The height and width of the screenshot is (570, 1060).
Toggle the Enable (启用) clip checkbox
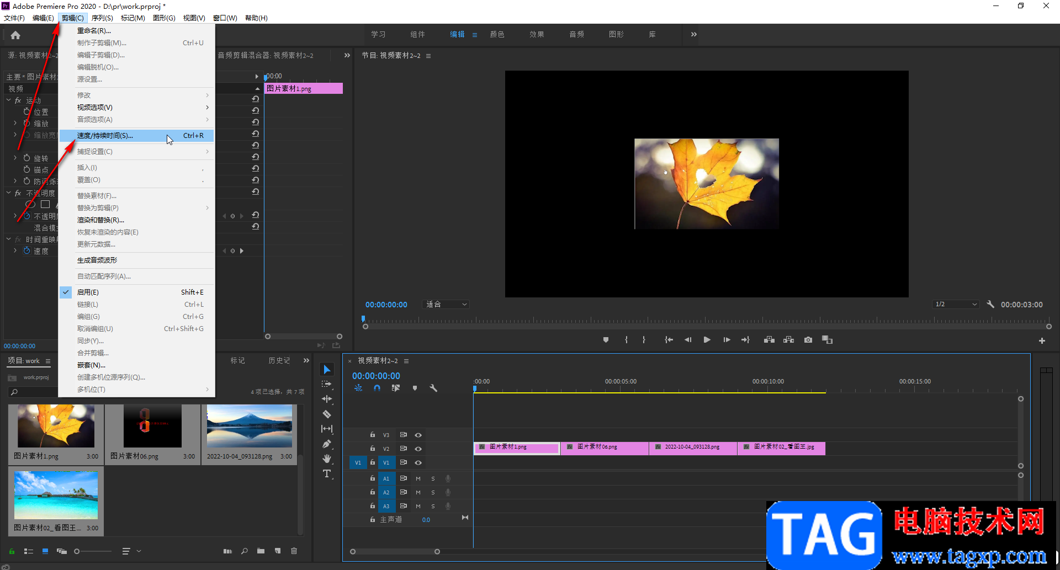coord(88,292)
